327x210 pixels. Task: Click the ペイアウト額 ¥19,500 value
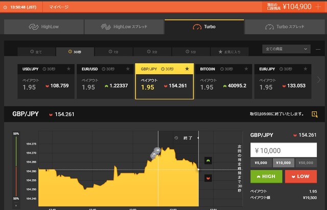click(x=310, y=198)
